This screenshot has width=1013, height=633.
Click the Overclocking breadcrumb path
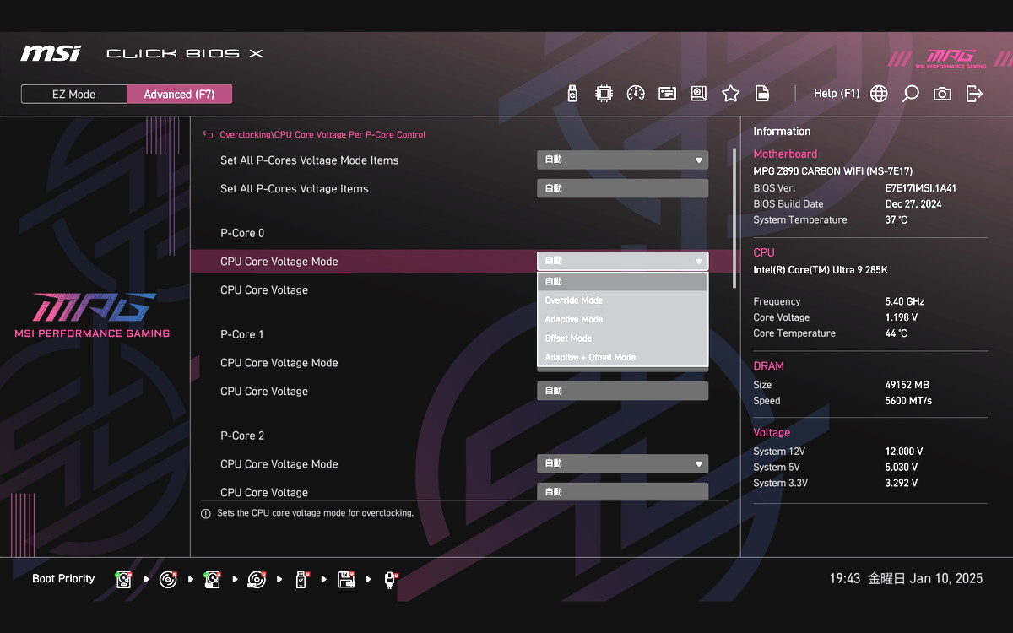322,134
